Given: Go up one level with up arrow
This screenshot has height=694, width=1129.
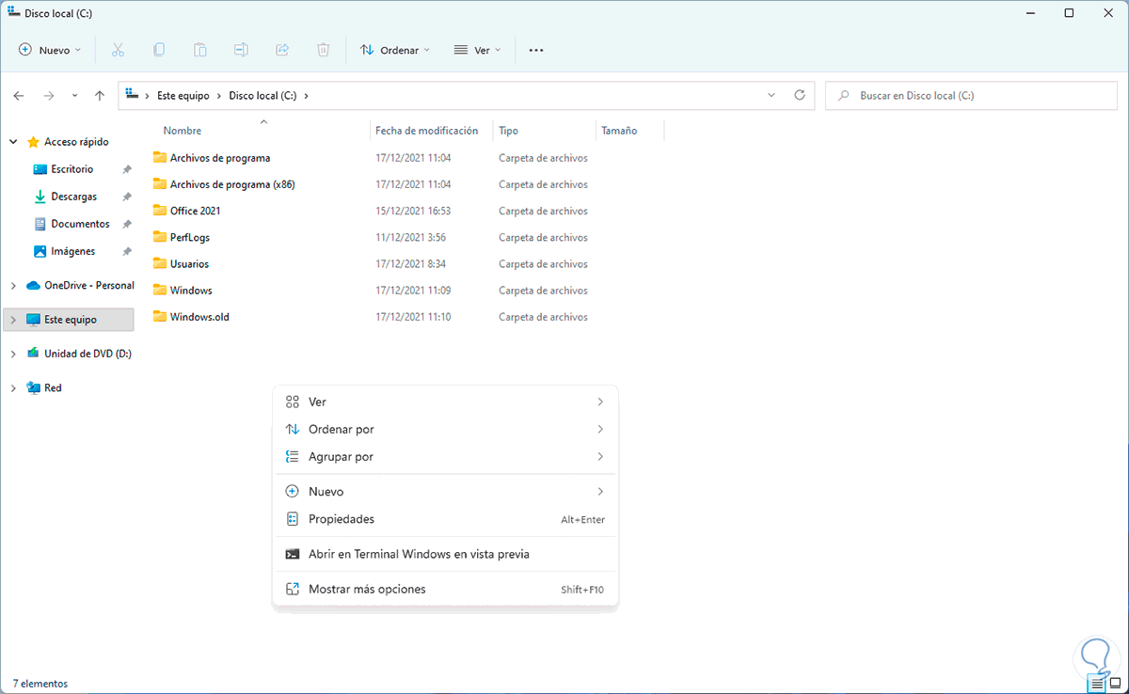Looking at the screenshot, I should (x=100, y=96).
